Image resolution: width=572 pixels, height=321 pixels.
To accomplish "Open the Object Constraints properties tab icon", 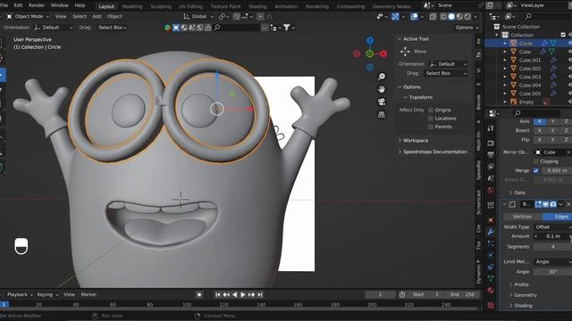I will (491, 267).
